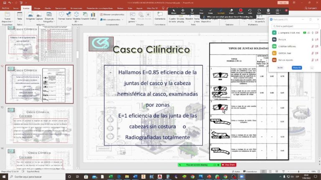The width and height of the screenshot is (321, 180).
Task: Toggle microphone for GARCIA Jhair
Action: click(313, 53)
